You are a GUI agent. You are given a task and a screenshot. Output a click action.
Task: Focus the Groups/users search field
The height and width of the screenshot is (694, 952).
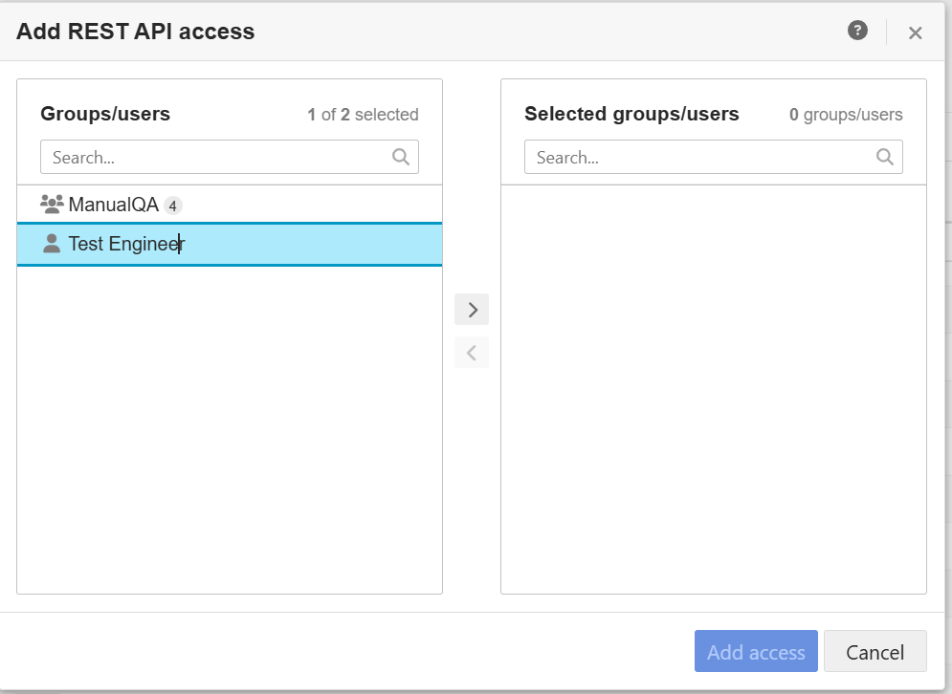[215, 157]
